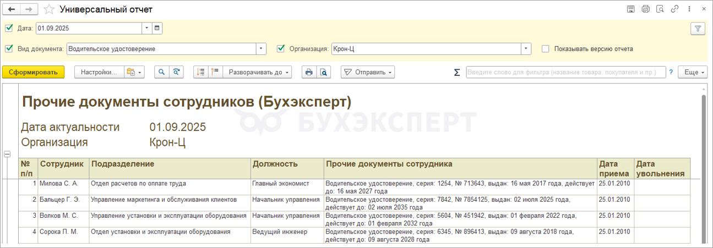The width and height of the screenshot is (713, 248).
Task: Go back with the left arrow button
Action: [x=12, y=9]
